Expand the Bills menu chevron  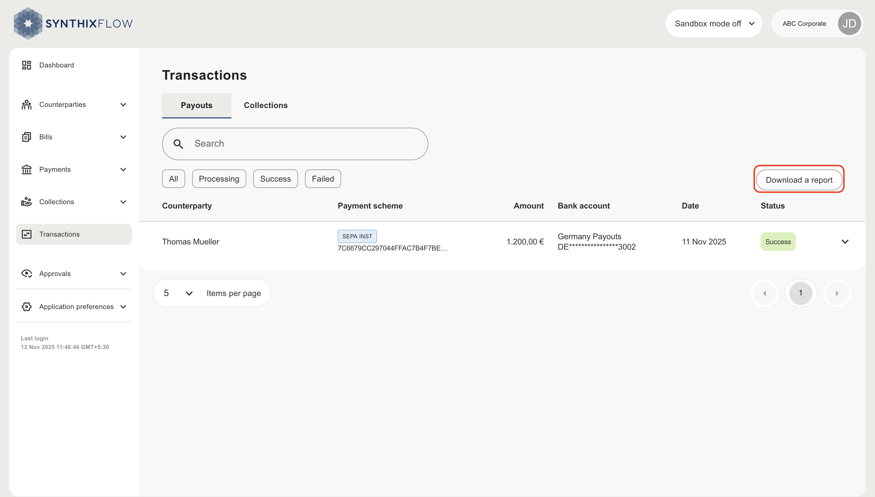(x=124, y=137)
